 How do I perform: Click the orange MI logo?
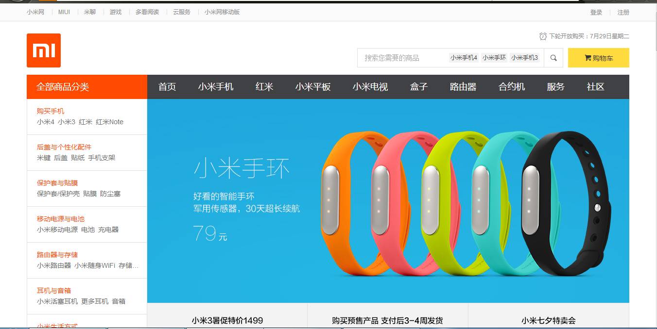[44, 50]
